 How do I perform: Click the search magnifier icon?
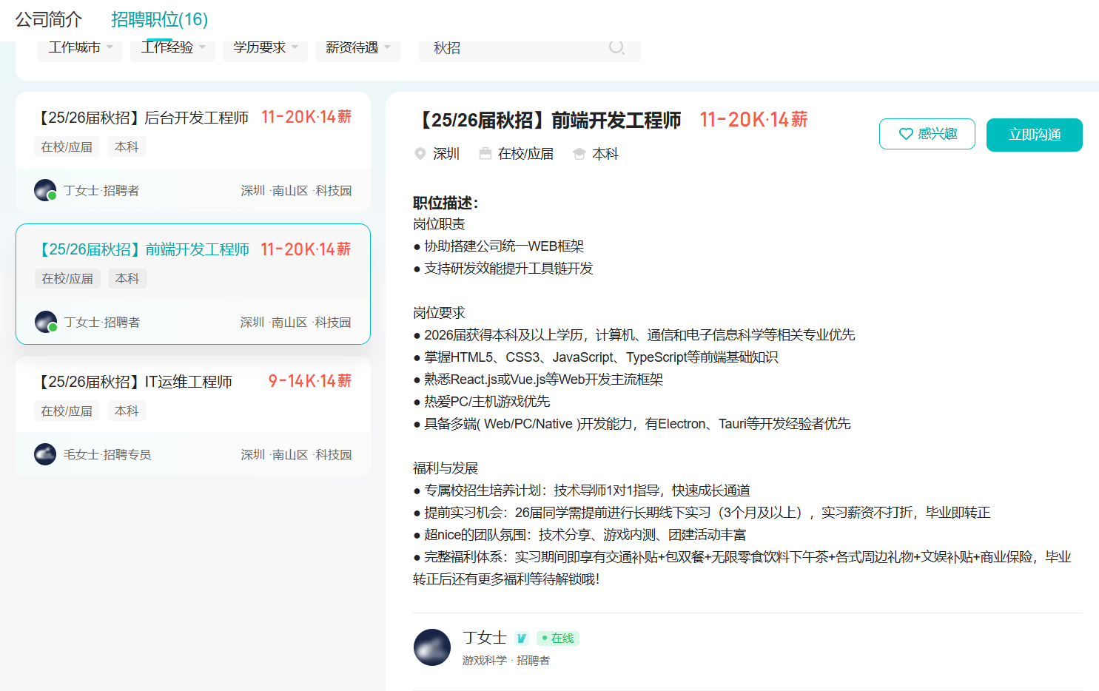(616, 47)
